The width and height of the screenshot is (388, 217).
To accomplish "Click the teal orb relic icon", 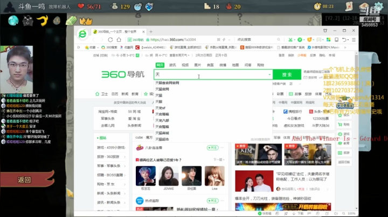I will point(13,20).
